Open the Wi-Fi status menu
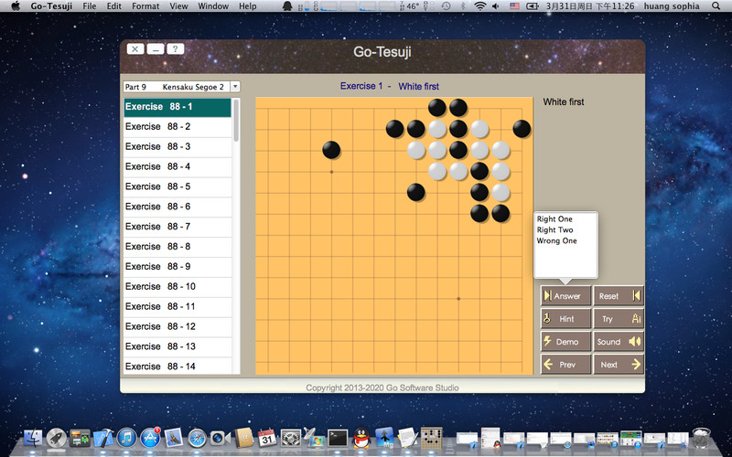 pyautogui.click(x=479, y=6)
